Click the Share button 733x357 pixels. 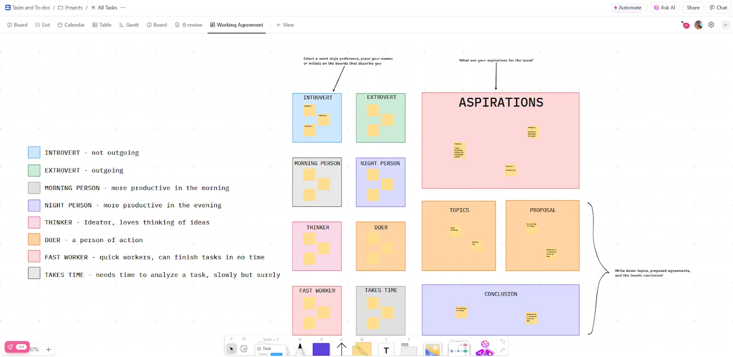(693, 7)
